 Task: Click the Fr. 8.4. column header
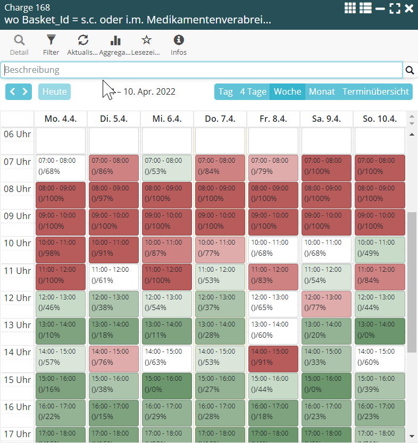point(273,119)
